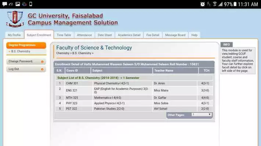The image size is (261, 146).
Task: Click Faculty of Science & Technology heading
Action: tap(94, 48)
